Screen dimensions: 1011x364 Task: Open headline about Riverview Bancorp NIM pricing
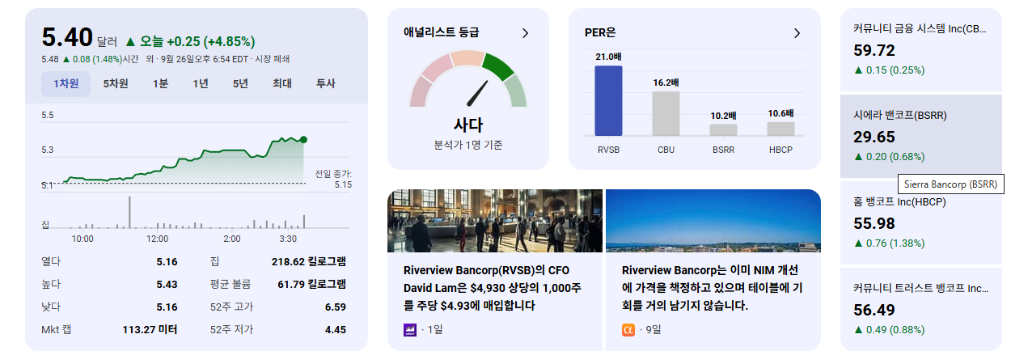[712, 287]
